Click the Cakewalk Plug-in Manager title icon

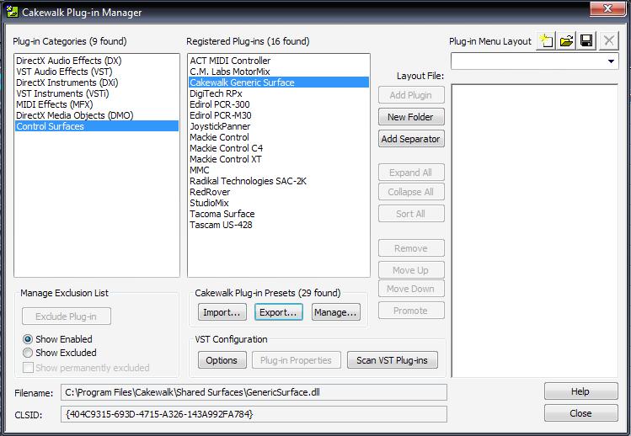[x=13, y=12]
